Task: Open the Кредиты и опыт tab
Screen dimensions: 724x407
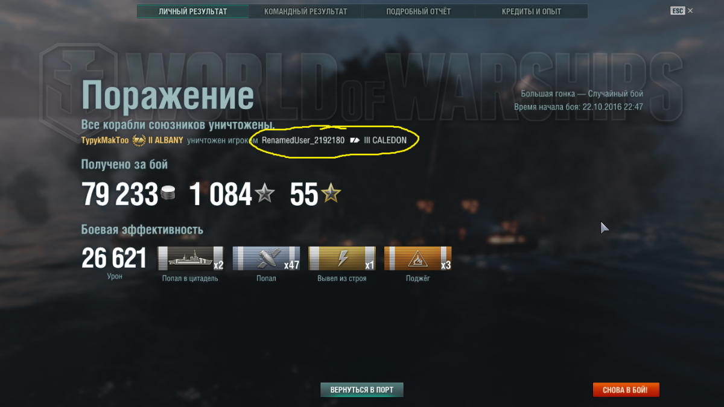Action: 531,11
